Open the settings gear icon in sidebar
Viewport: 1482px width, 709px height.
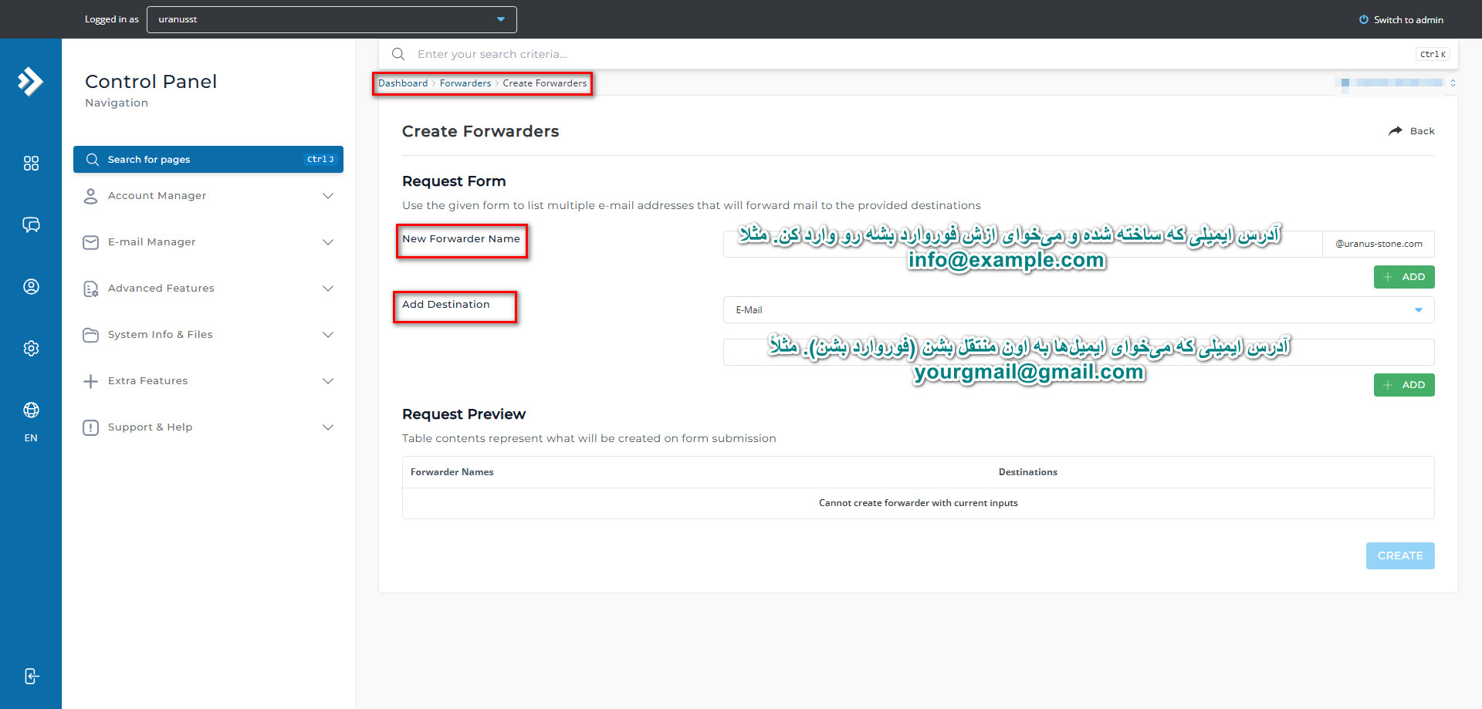31,348
